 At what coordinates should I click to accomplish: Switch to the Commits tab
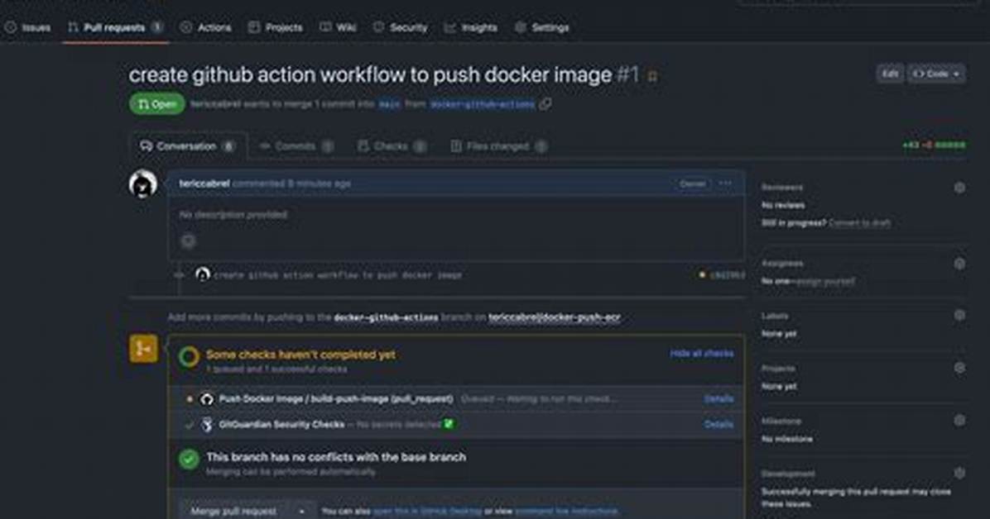point(296,146)
